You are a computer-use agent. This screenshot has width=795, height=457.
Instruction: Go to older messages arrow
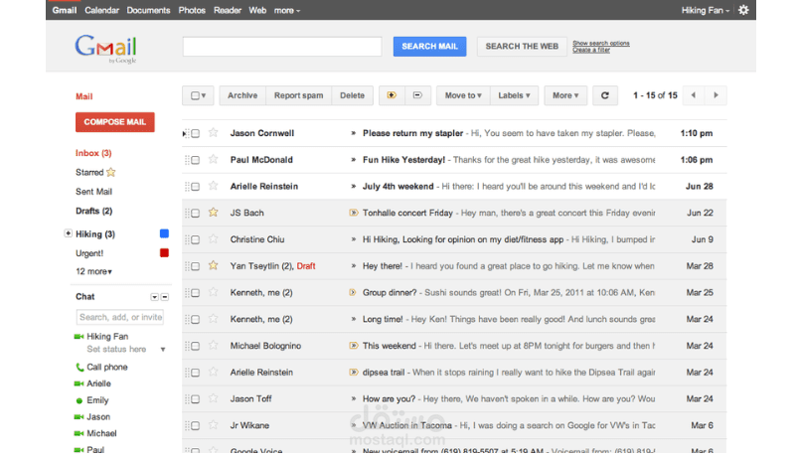715,95
